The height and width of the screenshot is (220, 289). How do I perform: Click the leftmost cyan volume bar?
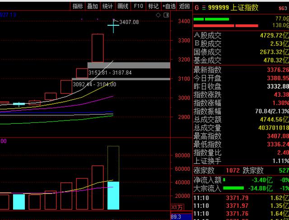point(19,202)
